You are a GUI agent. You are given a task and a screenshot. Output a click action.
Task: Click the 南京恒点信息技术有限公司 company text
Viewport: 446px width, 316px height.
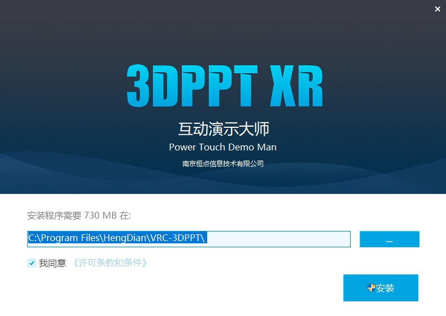coord(222,163)
